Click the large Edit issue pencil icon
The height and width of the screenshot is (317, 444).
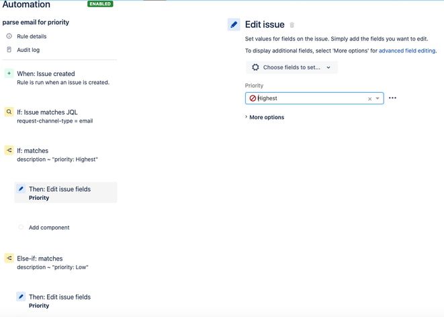(x=234, y=24)
